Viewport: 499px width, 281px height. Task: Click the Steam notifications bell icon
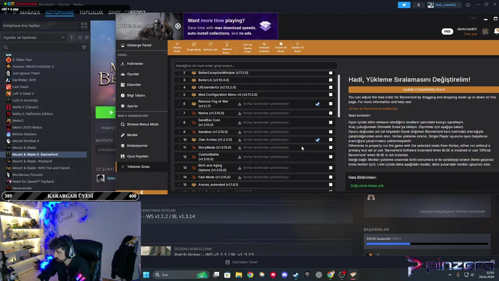point(419,5)
